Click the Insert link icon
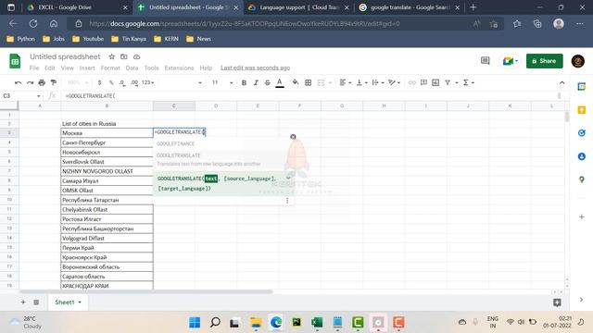Screen dimensions: 593x333 tap(411, 82)
